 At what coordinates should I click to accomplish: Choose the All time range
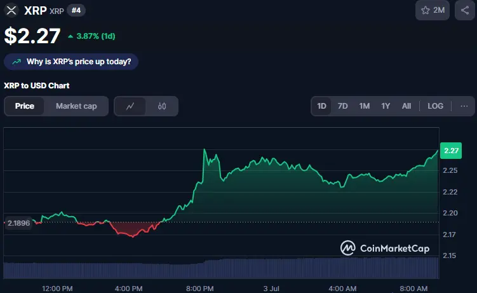(x=406, y=106)
